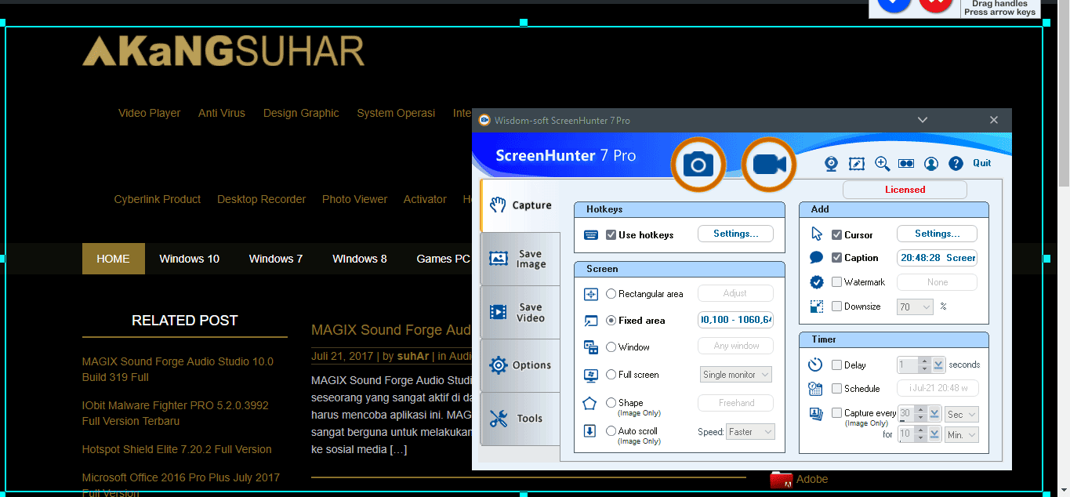Click the speech bubble Caption icon
The height and width of the screenshot is (497, 1070).
point(816,257)
